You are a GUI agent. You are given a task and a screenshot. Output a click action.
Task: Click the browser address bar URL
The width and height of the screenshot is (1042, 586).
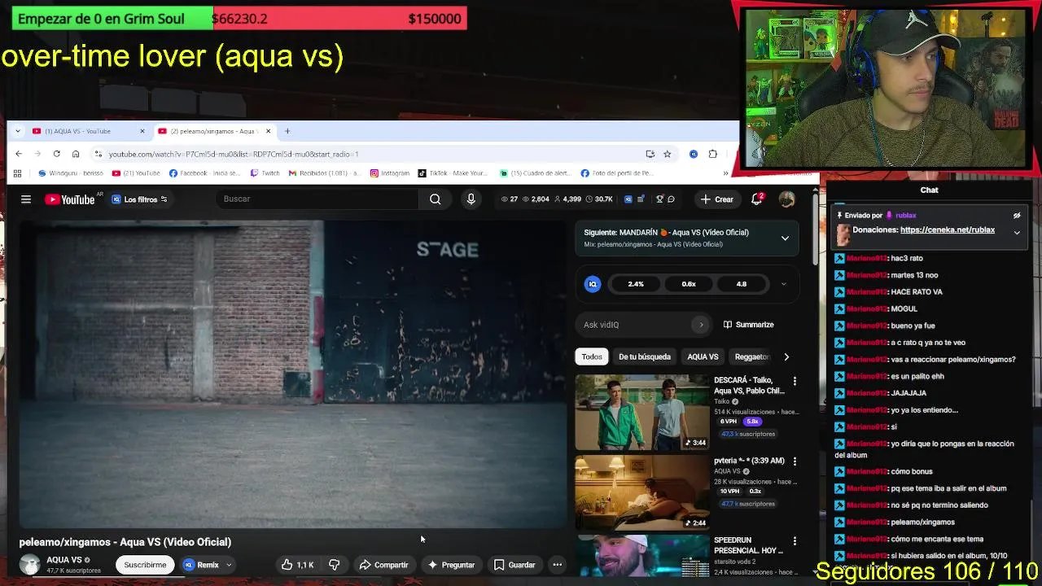pos(234,154)
